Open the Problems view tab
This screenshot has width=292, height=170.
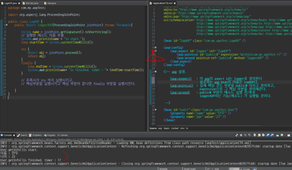point(35,135)
